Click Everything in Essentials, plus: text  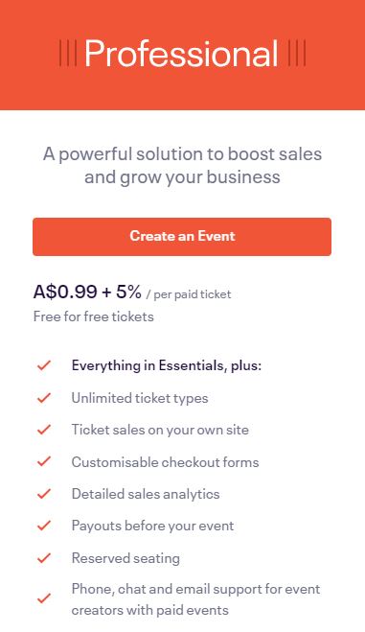coord(167,365)
